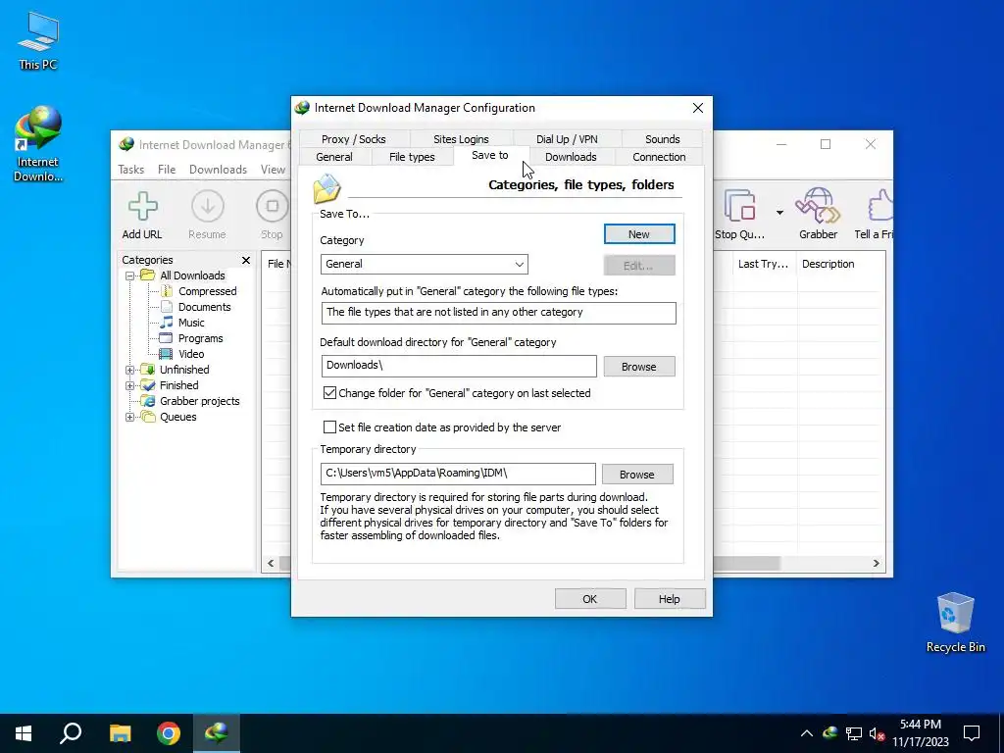Open the Proxy / Socks tab
This screenshot has height=753, width=1004.
[353, 139]
